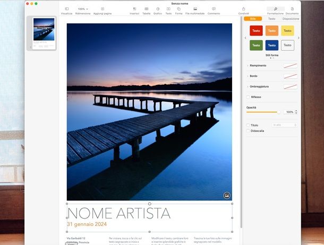Apply the green Testo shape style
This screenshot has height=245, width=324.
pos(256,45)
